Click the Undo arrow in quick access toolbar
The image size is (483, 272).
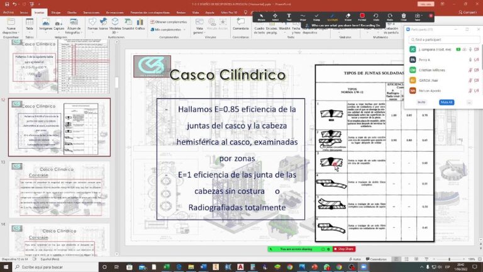pyautogui.click(x=14, y=4)
